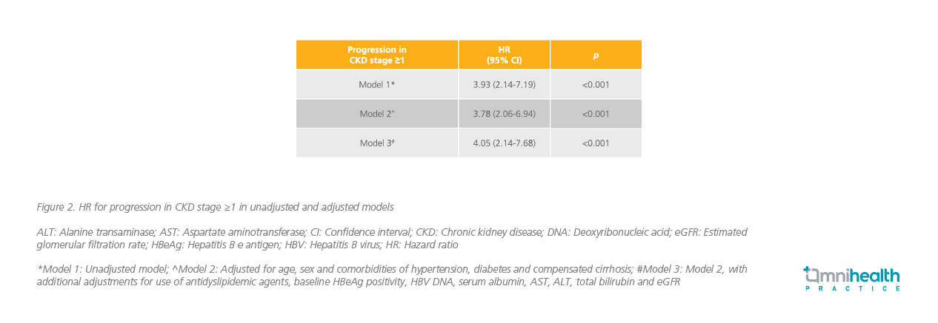Click the PRACTICE text under the logo

(852, 289)
